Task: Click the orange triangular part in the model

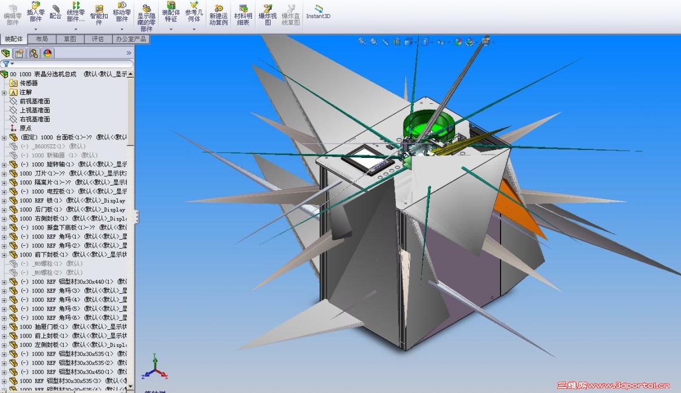Action: click(x=519, y=209)
